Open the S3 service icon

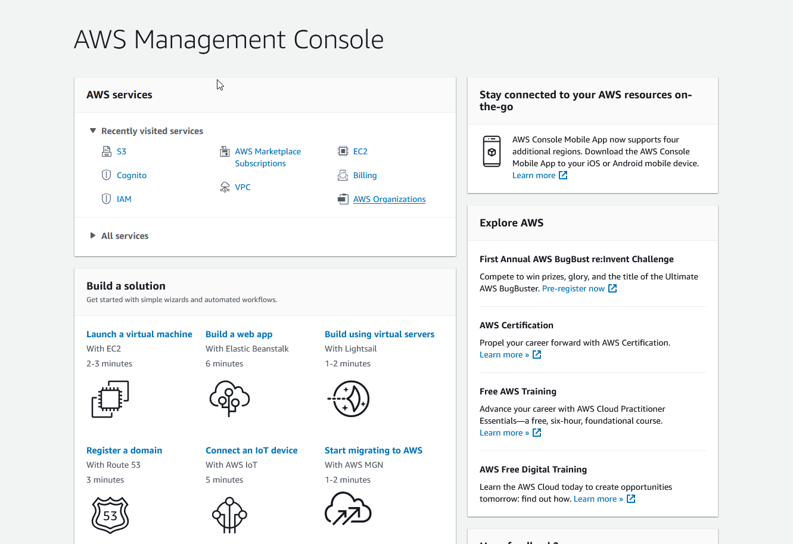105,151
